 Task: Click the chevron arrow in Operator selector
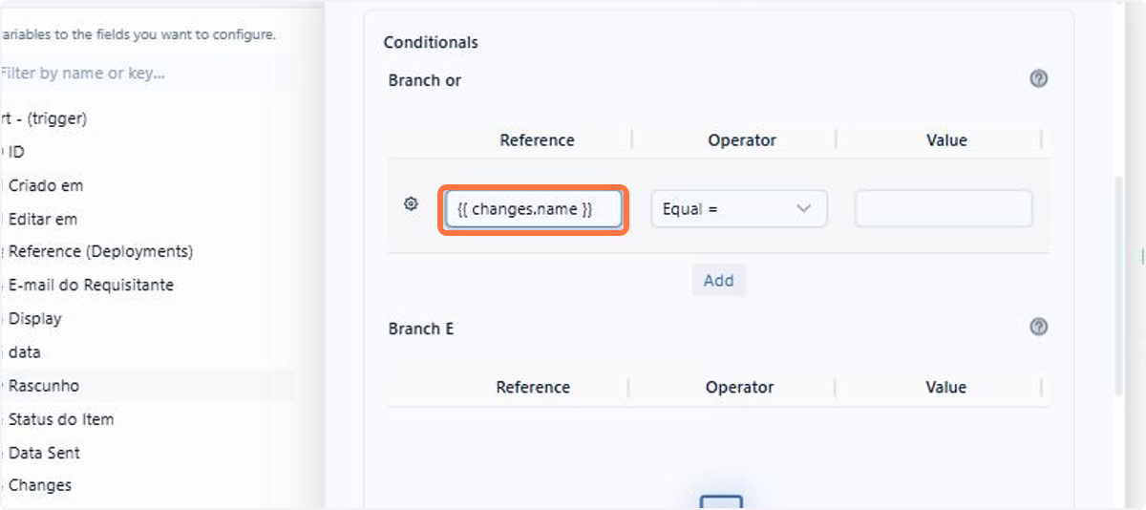point(803,209)
